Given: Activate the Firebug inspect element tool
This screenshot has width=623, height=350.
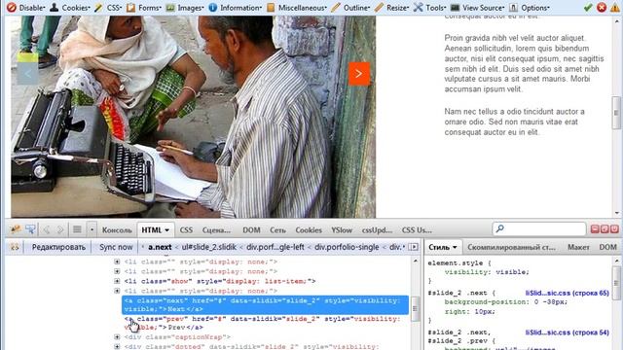Looking at the screenshot, I should click(x=30, y=229).
